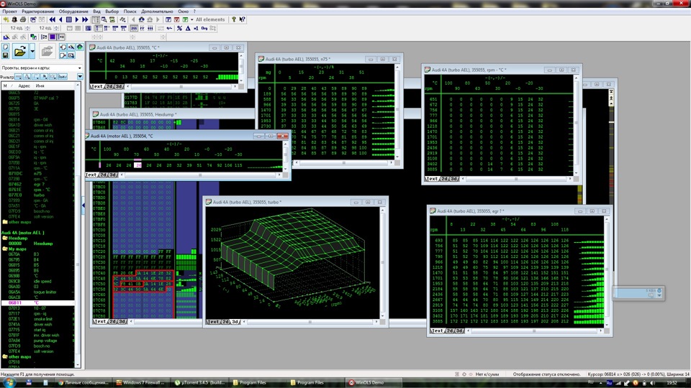Collapse left panel using blue arrow handle
This screenshot has width=691, height=388.
(x=83, y=205)
